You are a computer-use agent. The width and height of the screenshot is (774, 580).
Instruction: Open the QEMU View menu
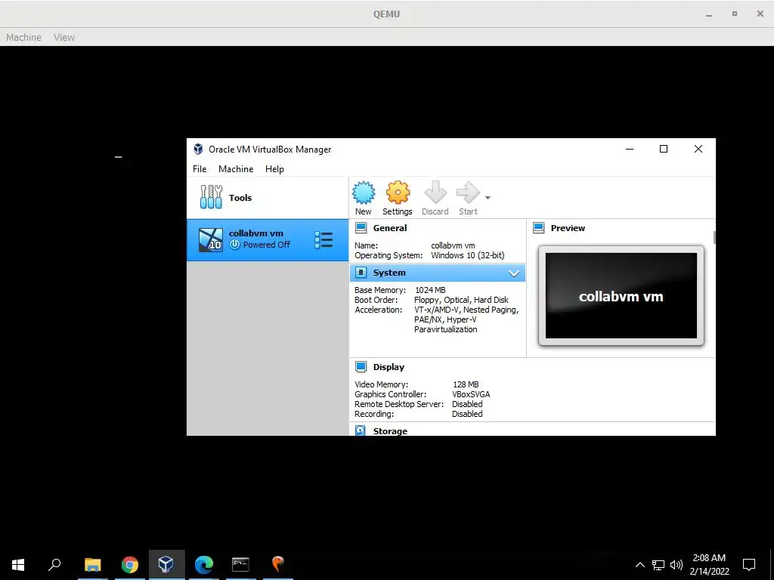(x=64, y=38)
